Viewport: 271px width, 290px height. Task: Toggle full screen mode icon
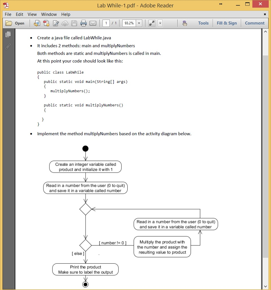(x=152, y=23)
